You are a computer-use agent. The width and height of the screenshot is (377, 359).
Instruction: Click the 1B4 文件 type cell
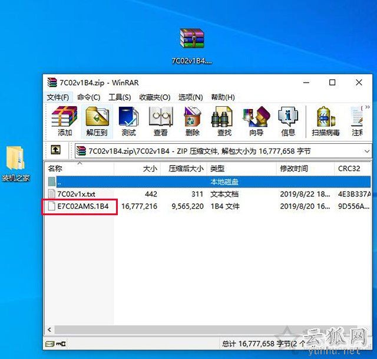coord(225,206)
